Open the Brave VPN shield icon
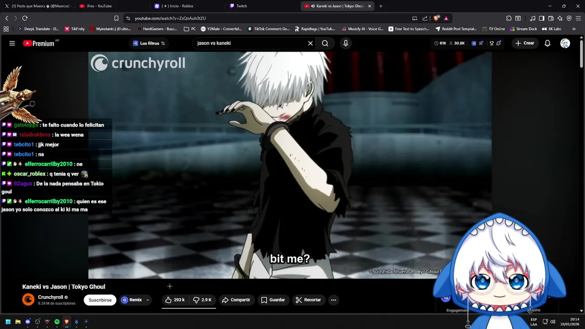This screenshot has height=329, width=585. tap(569, 18)
